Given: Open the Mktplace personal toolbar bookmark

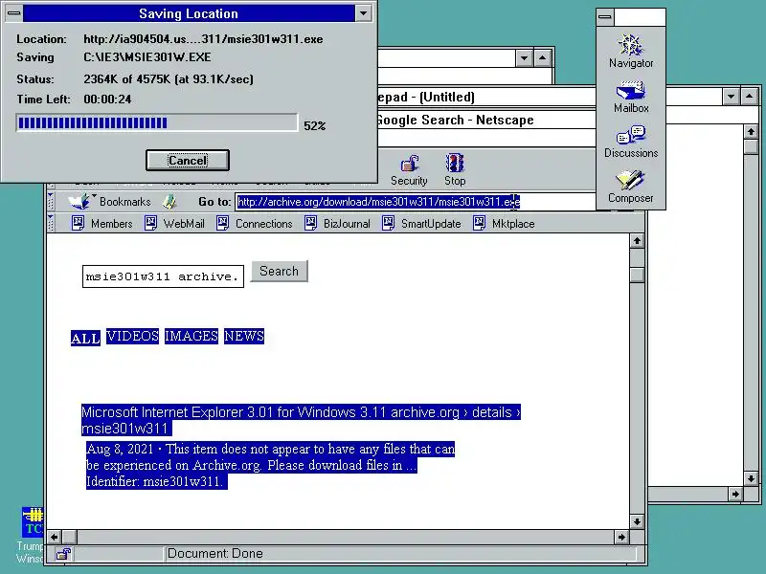Looking at the screenshot, I should tap(504, 224).
